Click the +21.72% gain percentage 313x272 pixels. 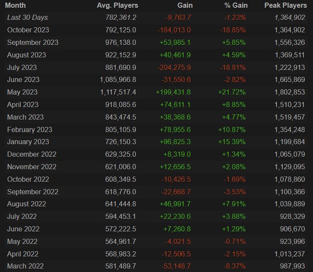tap(231, 92)
